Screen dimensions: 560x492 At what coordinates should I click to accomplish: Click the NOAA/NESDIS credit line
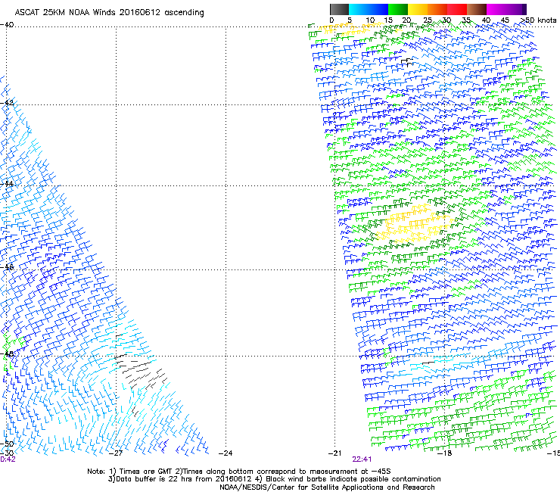click(327, 487)
